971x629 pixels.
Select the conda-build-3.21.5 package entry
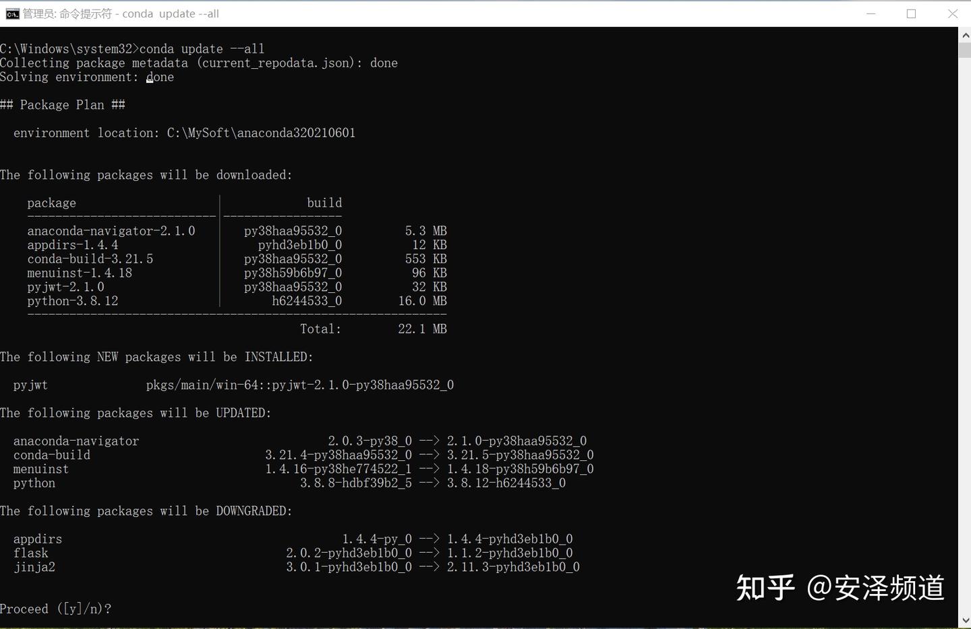click(90, 258)
